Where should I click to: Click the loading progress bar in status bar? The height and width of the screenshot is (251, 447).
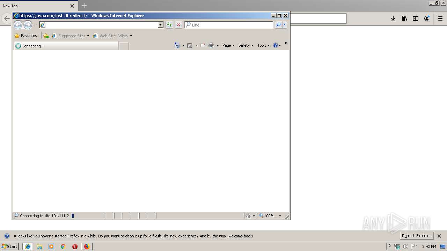[x=88, y=216]
